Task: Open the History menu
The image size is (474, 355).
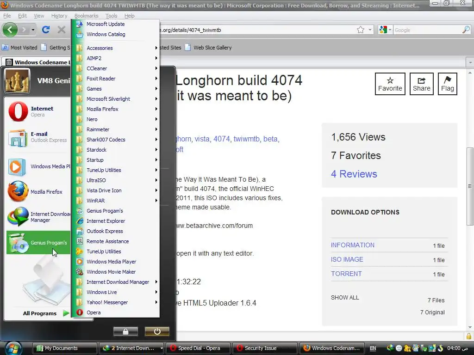Action: [59, 16]
